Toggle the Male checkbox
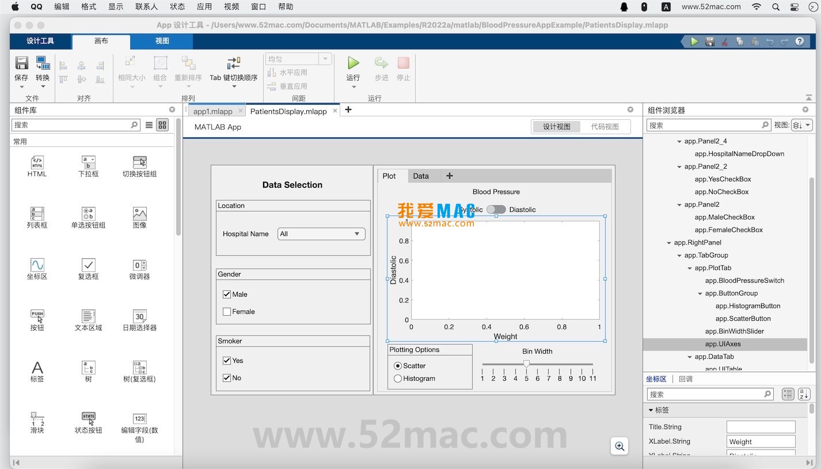Viewport: 821px width, 469px height. [x=227, y=294]
